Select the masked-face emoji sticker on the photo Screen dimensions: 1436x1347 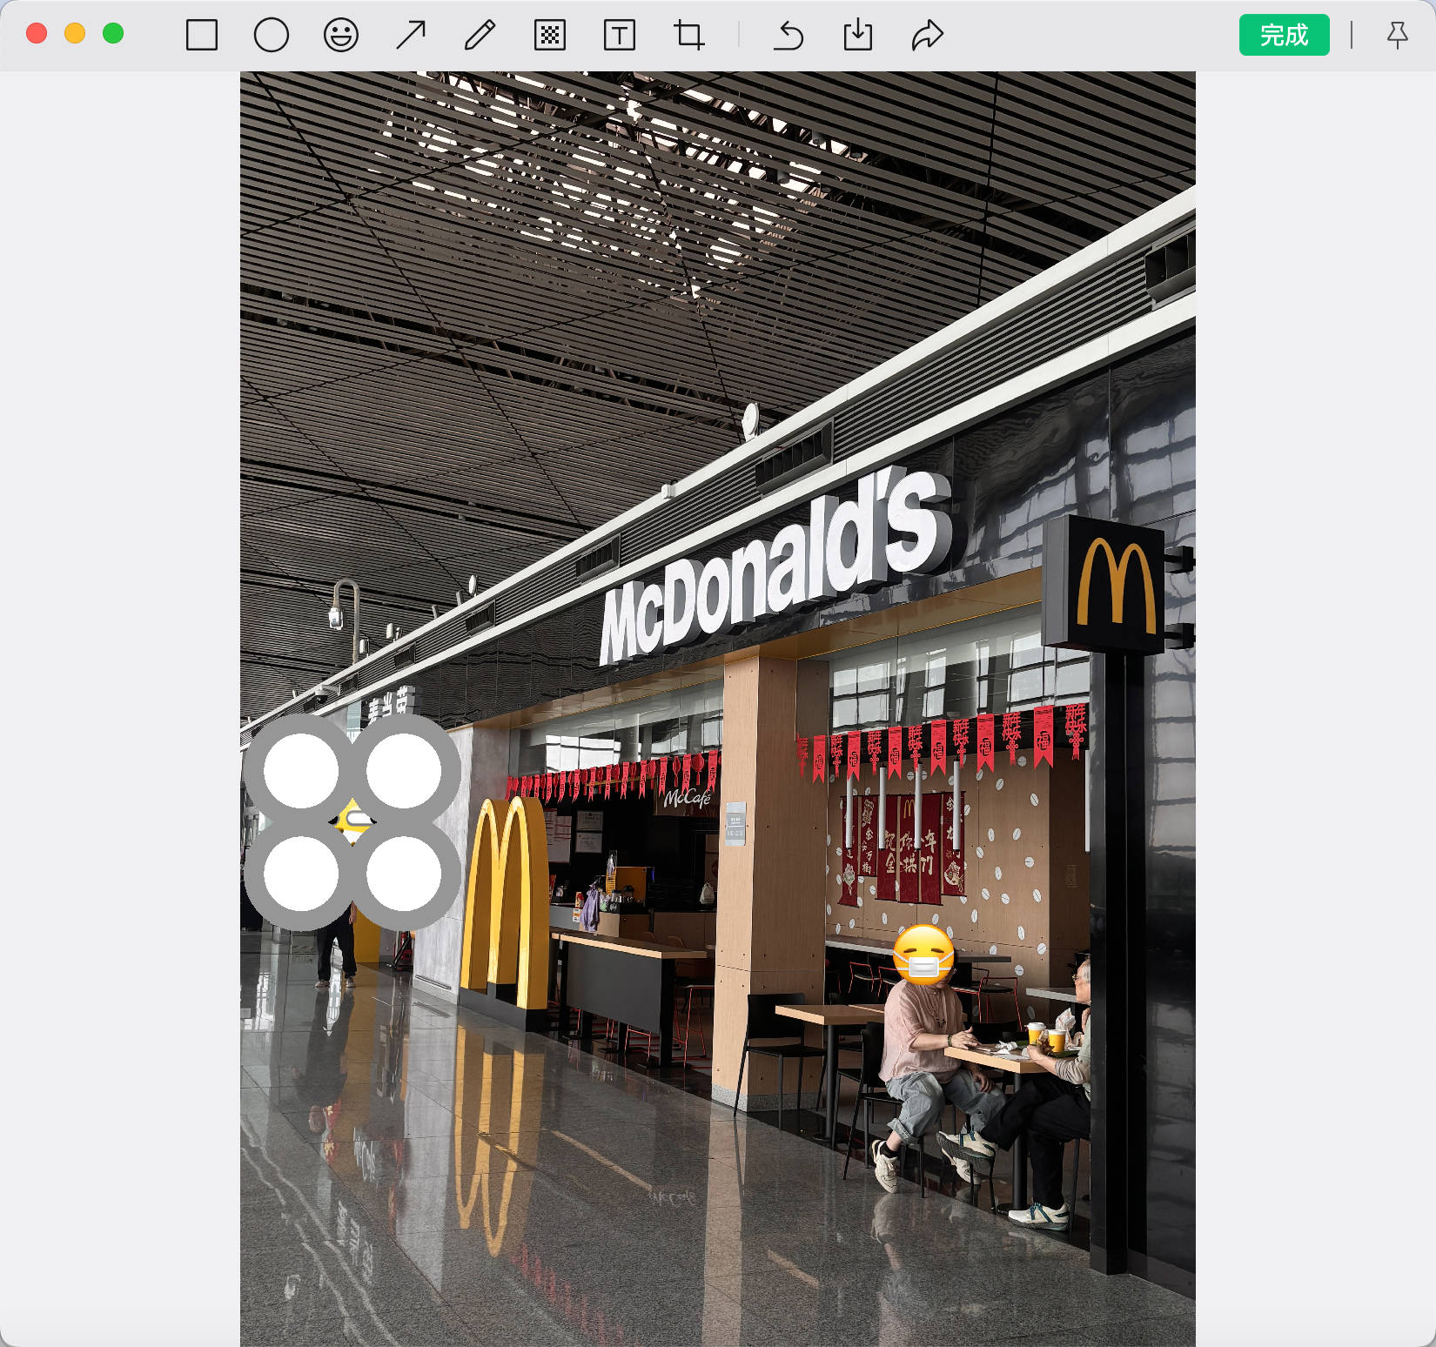[923, 955]
